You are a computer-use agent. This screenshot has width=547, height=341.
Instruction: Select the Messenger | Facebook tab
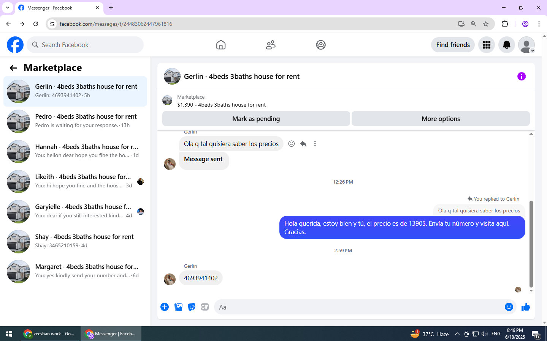[x=59, y=8]
